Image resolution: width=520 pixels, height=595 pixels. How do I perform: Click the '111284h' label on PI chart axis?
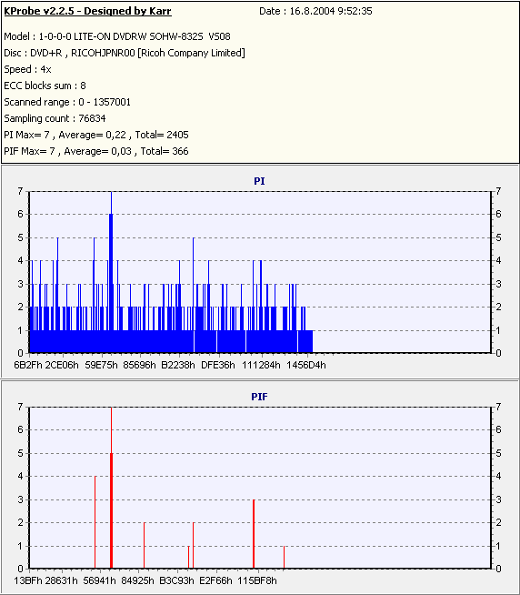tap(261, 365)
